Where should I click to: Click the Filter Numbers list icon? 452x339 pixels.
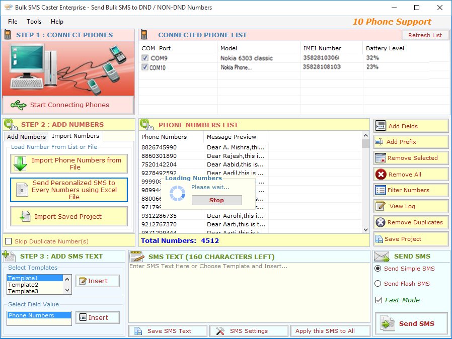[380, 190]
